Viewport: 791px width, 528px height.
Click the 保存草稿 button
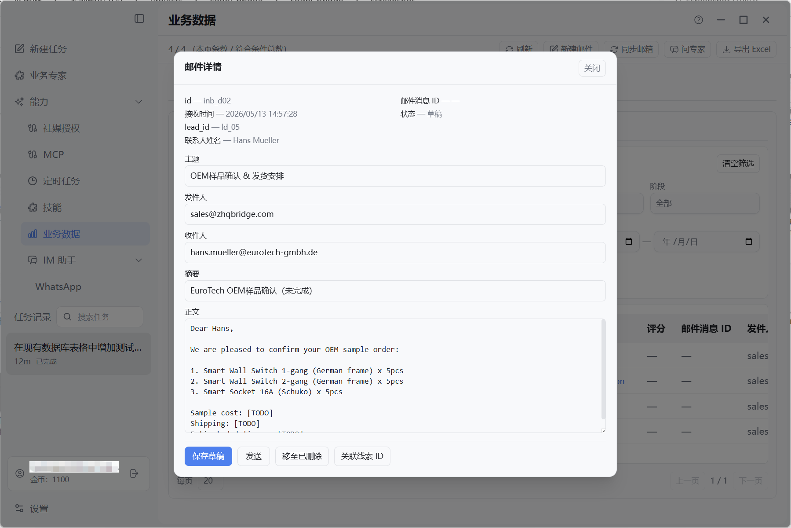pos(208,456)
